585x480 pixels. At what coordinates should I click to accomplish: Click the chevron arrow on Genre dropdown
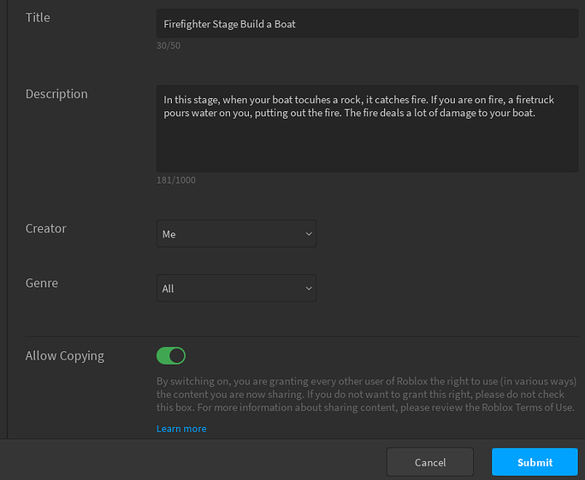click(309, 289)
